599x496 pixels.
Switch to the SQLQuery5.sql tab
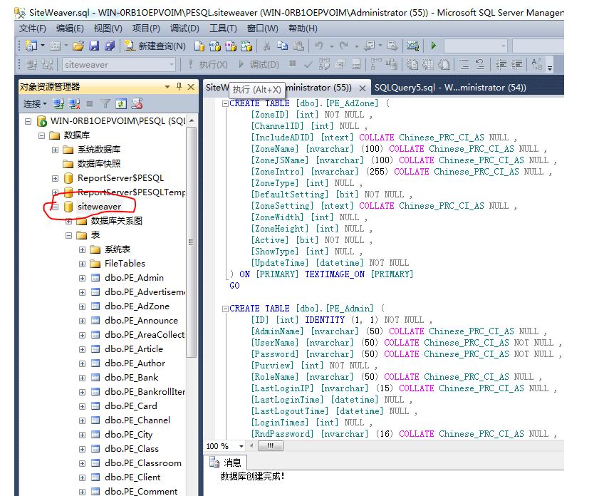[449, 88]
